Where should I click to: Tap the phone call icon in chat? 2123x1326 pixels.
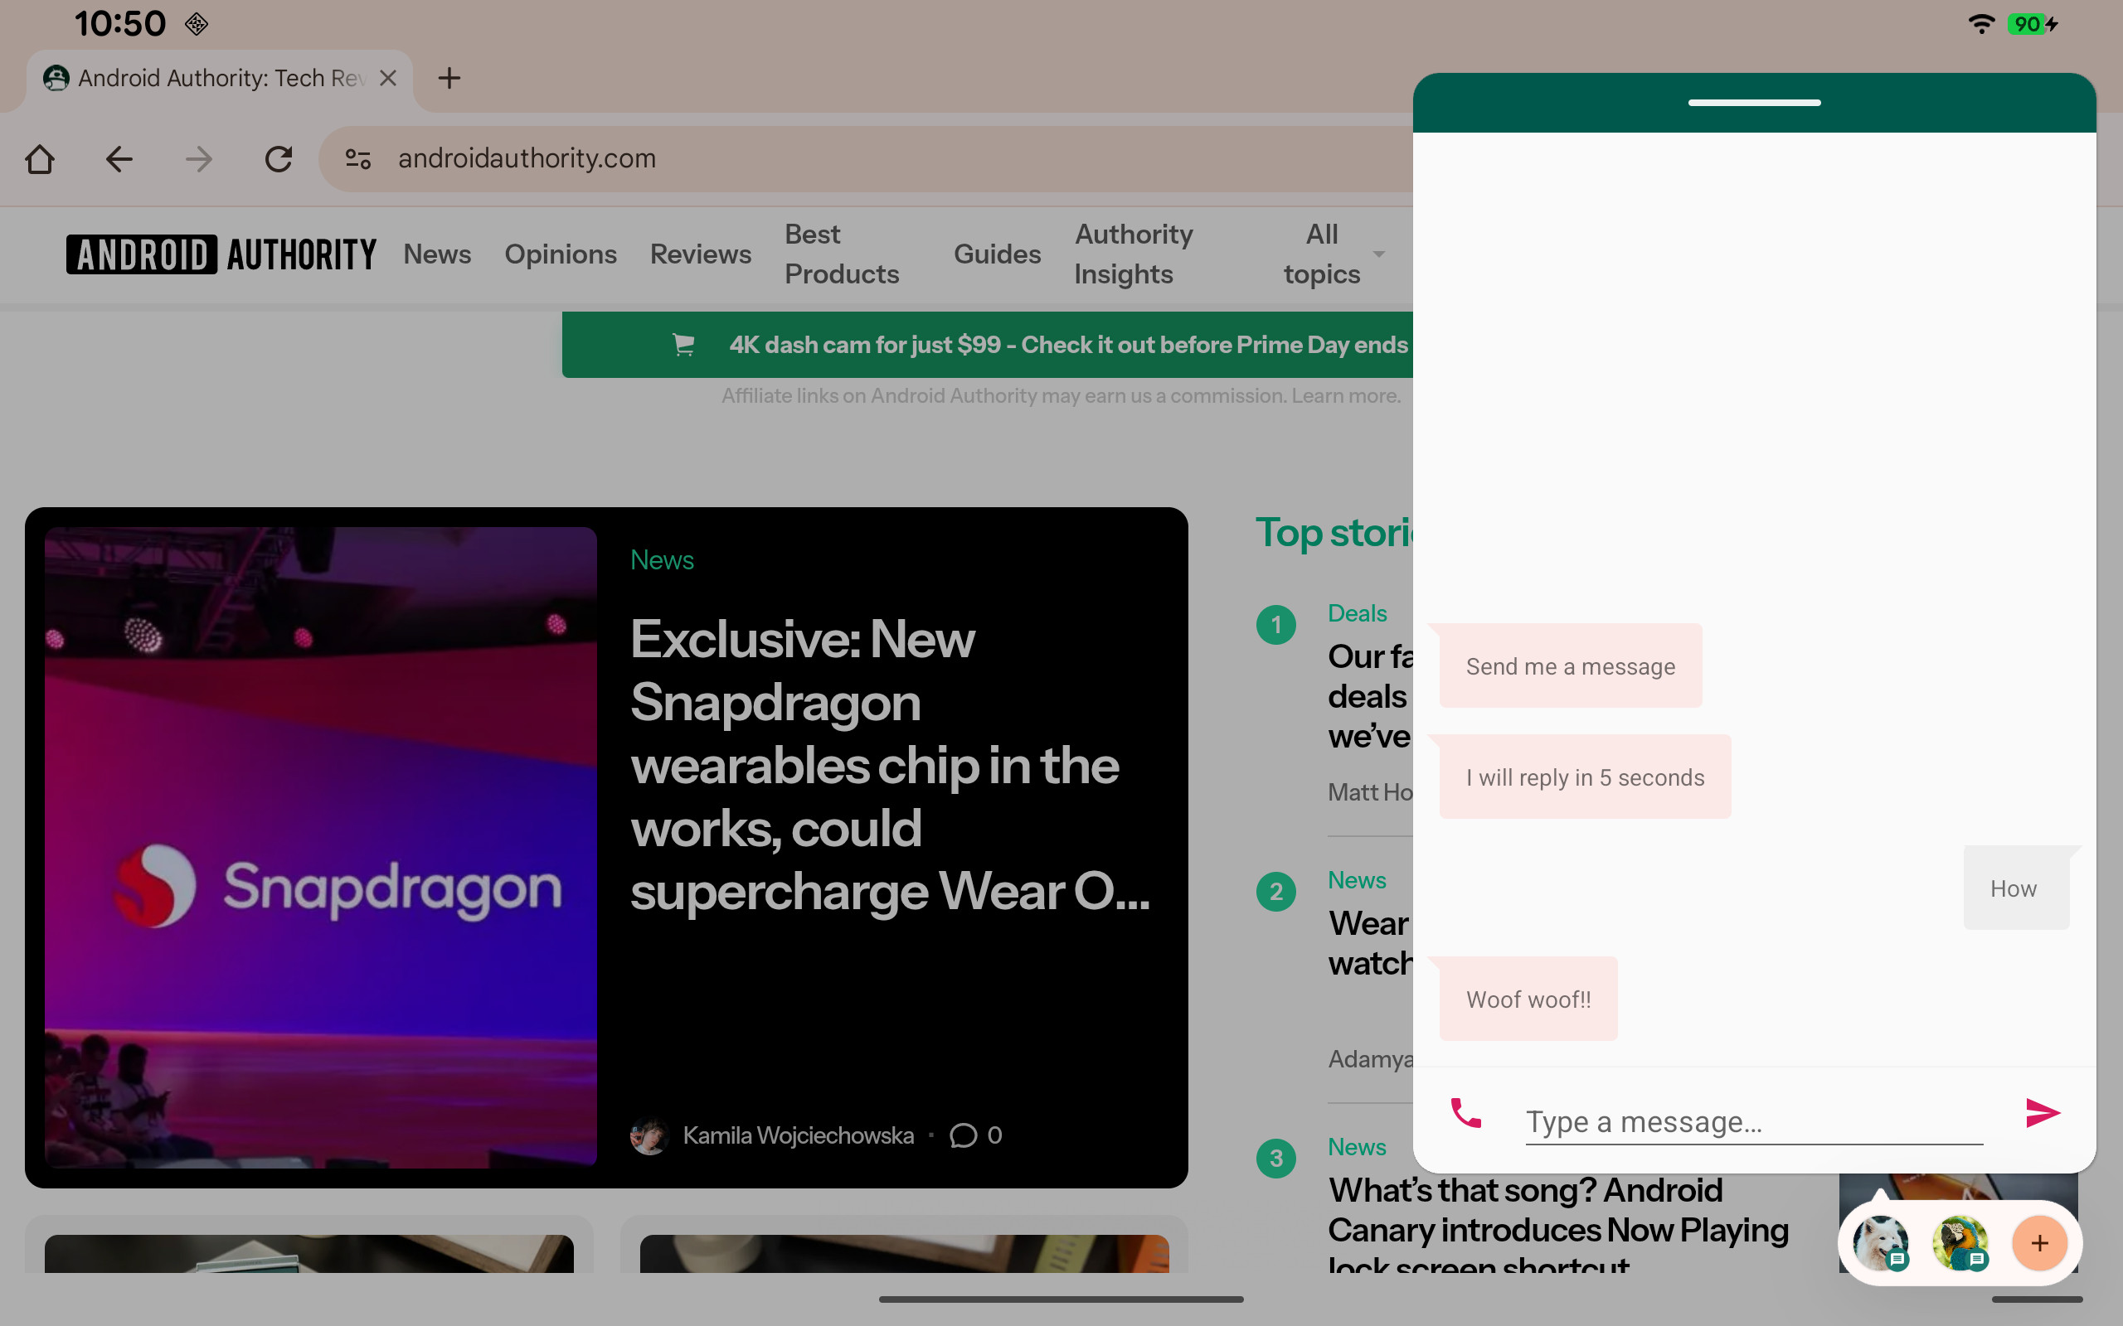coord(1465,1114)
